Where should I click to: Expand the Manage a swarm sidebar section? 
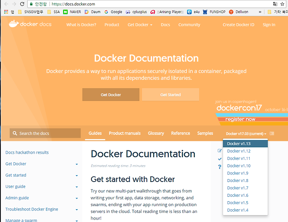(x=77, y=220)
